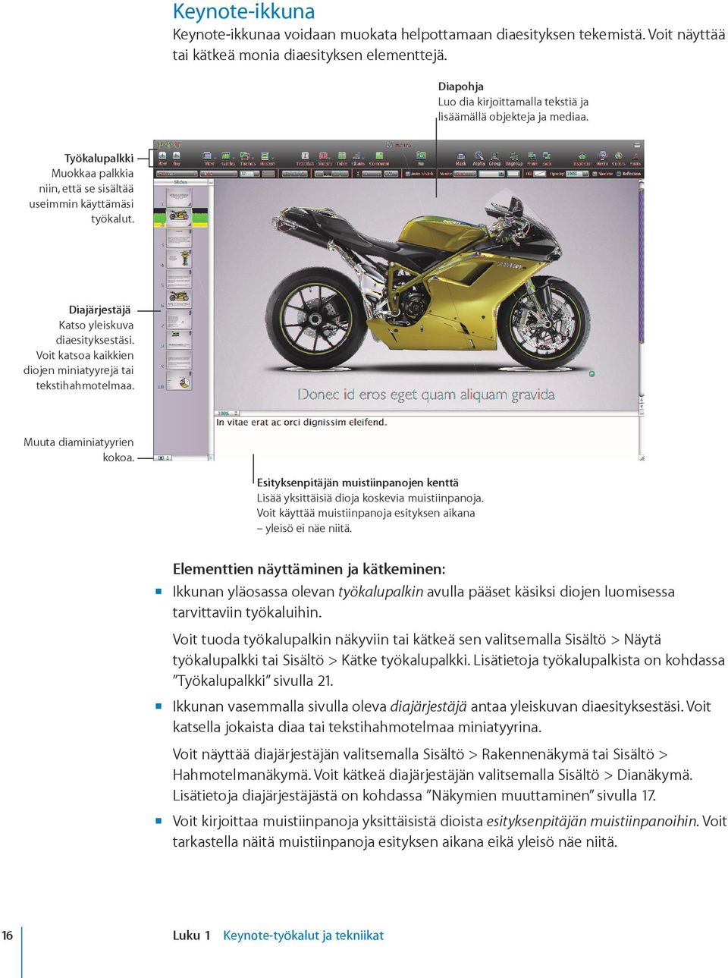Screen dimensions: 728x978
Task: Select slide 3 thumbnail in navigator
Action: (x=179, y=237)
